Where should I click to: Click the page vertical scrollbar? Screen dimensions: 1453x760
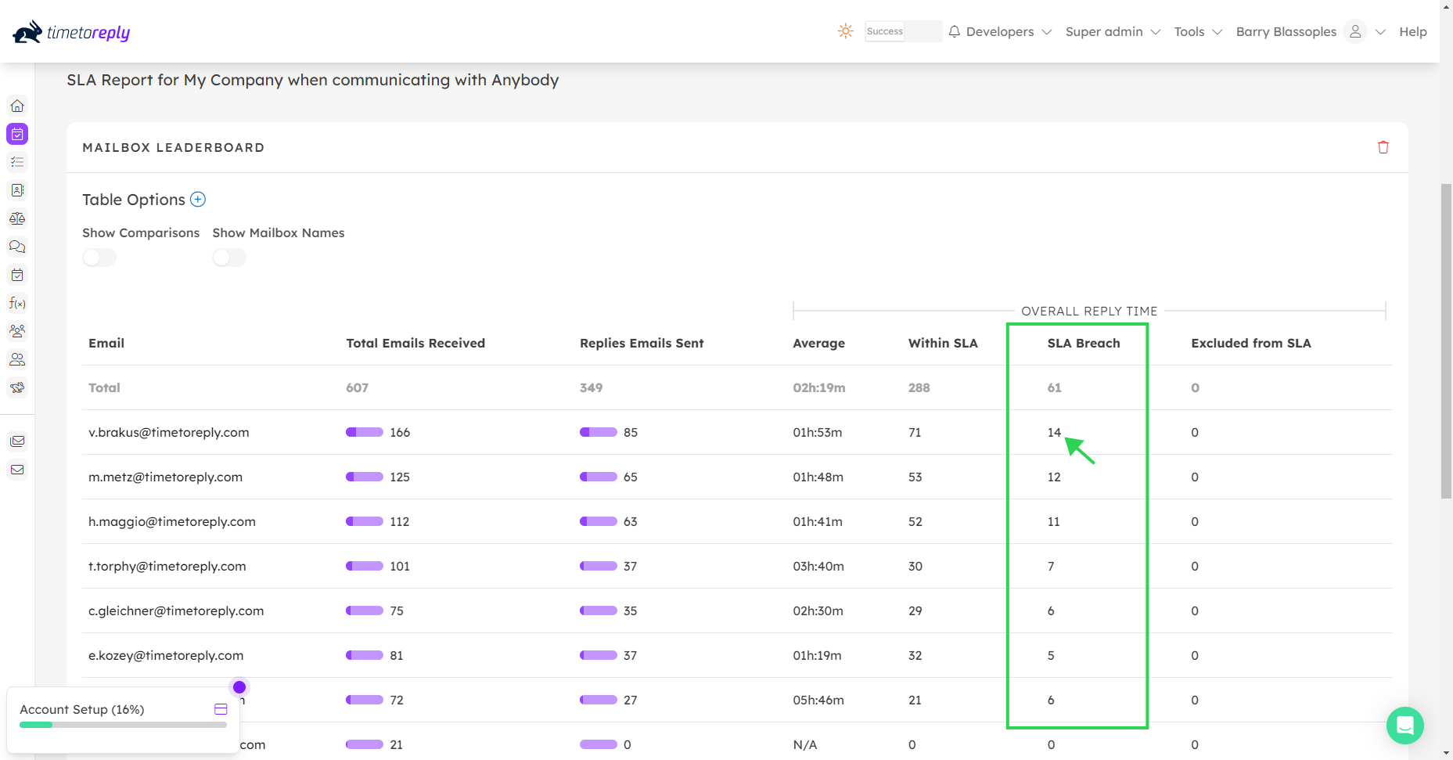point(1446,340)
